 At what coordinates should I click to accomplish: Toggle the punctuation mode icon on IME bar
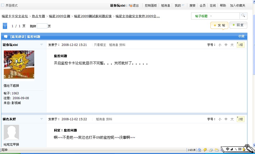click(x=236, y=149)
